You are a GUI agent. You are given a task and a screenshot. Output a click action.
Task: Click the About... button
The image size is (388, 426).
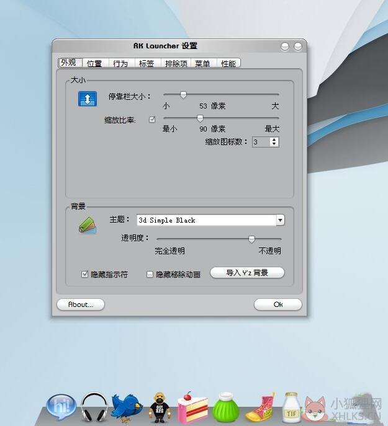pyautogui.click(x=81, y=304)
